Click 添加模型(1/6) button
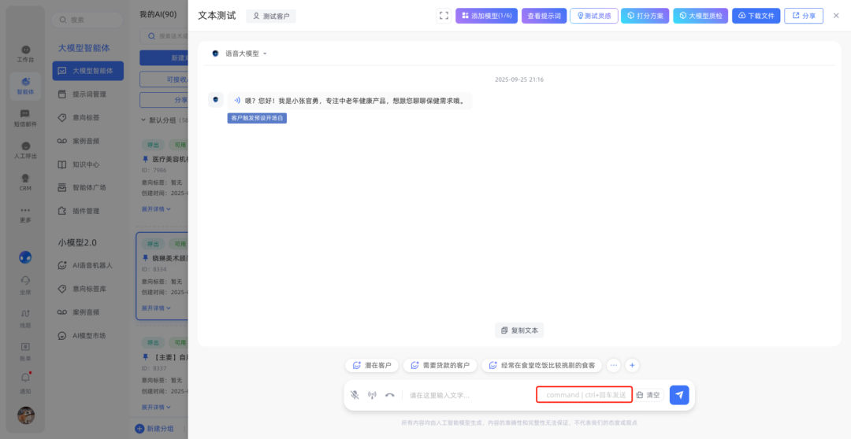This screenshot has width=851, height=439. (x=486, y=16)
